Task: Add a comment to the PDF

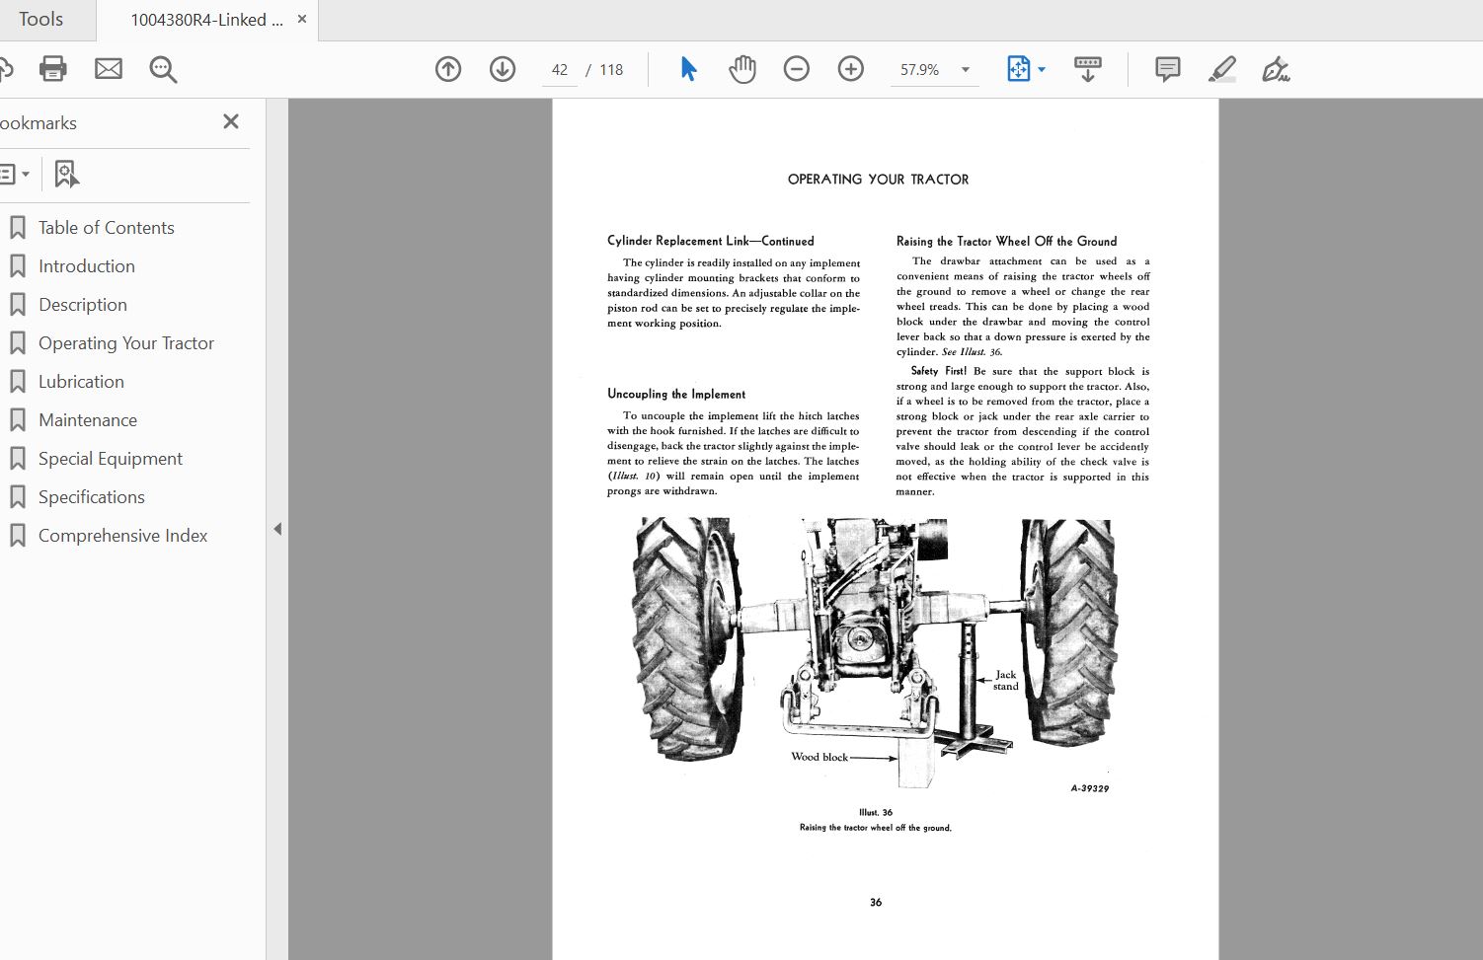Action: click(x=1167, y=69)
